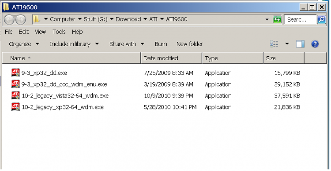Select file name 9-3_xp32_dd.exe
Screen dimensions: 331x171
[44, 73]
